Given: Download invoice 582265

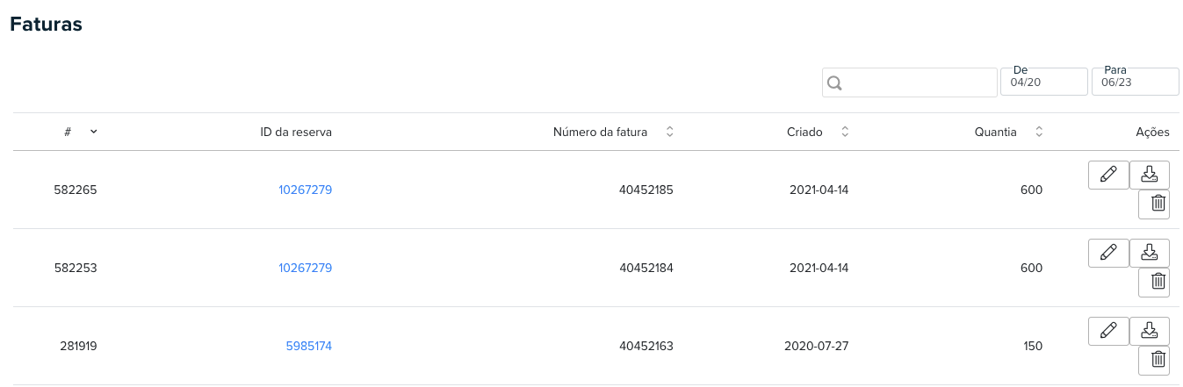Looking at the screenshot, I should [1149, 175].
